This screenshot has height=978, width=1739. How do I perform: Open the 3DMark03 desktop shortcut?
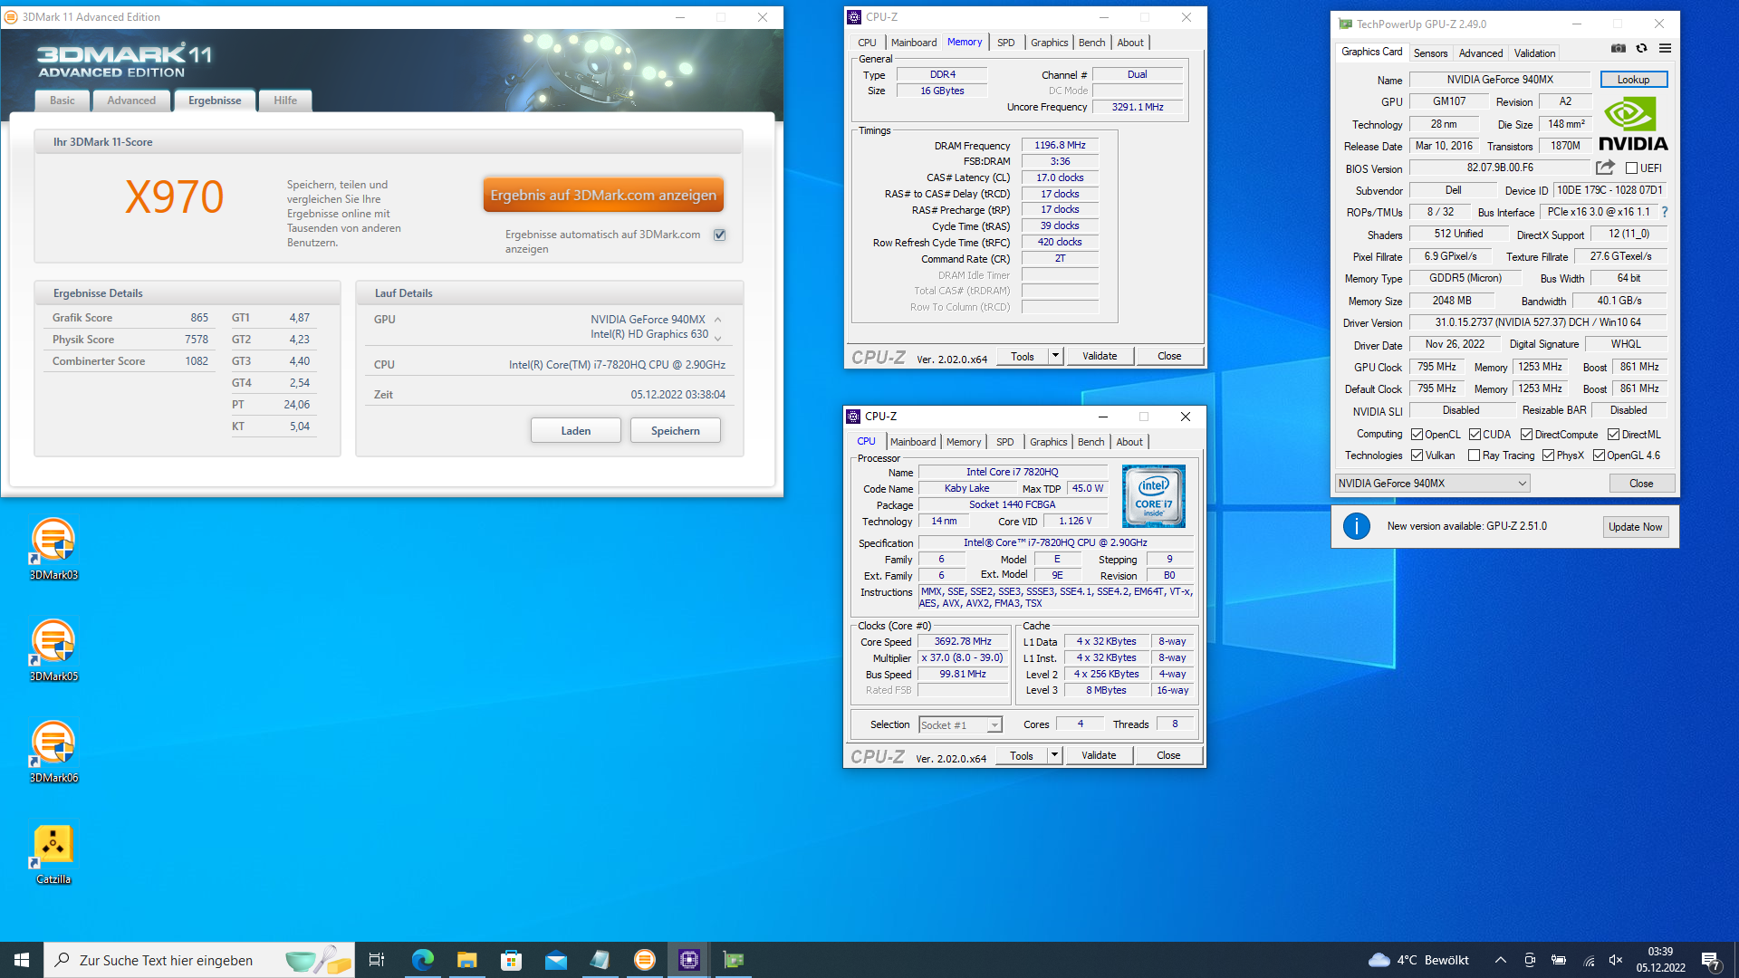[53, 548]
